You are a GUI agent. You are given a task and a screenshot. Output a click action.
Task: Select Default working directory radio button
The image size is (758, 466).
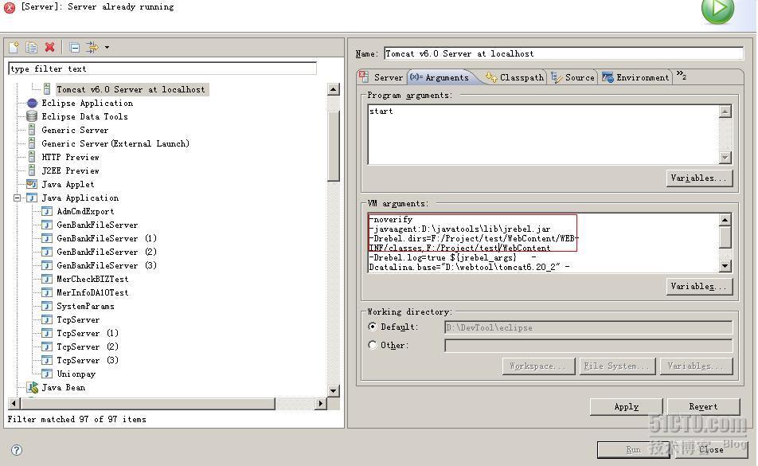pyautogui.click(x=373, y=327)
